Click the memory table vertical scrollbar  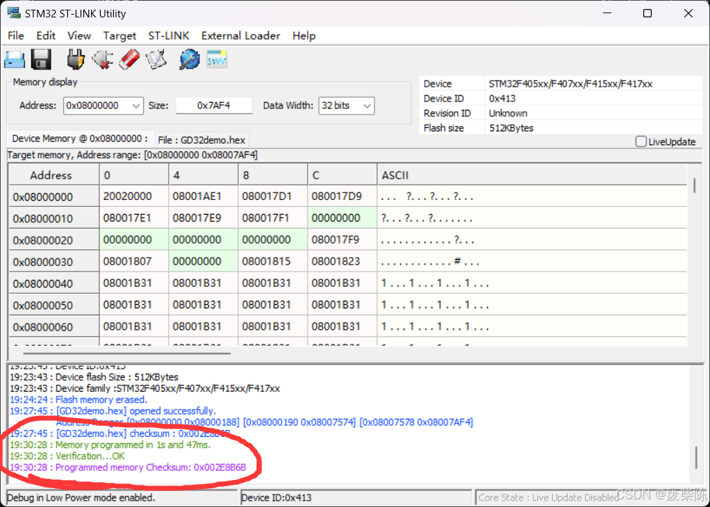tap(695, 185)
